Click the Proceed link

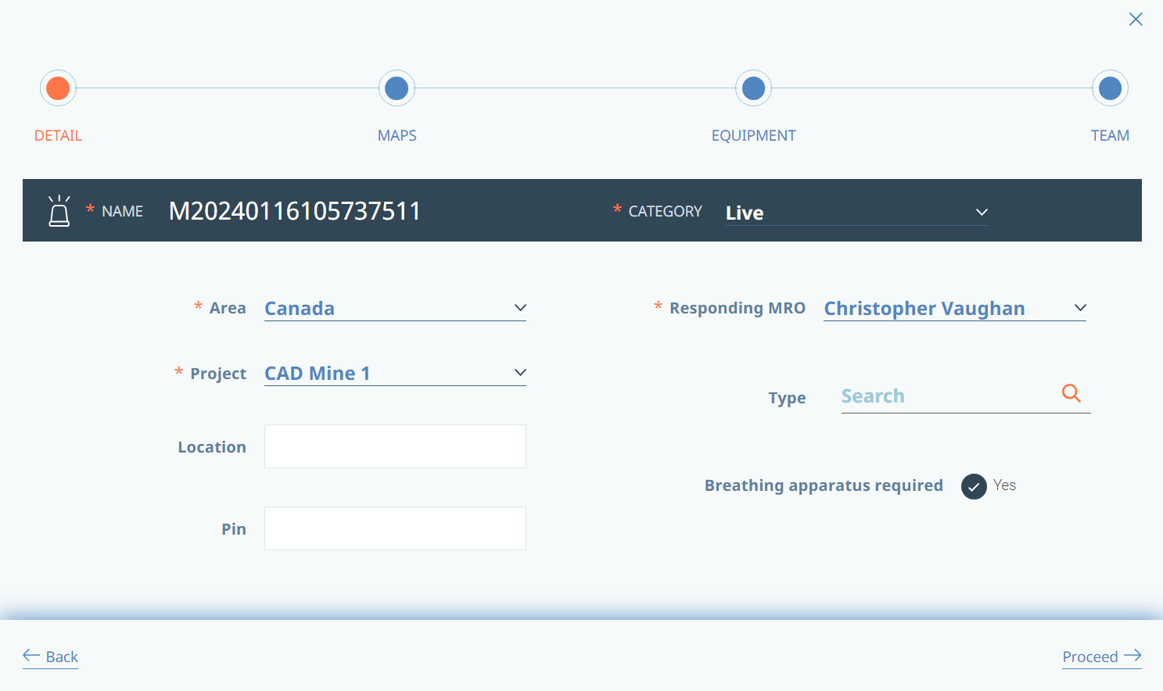pyautogui.click(x=1089, y=657)
